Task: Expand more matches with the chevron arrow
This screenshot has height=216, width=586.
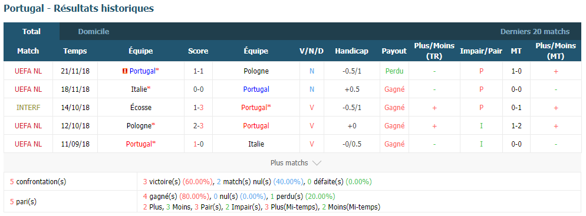Action: click(x=317, y=163)
